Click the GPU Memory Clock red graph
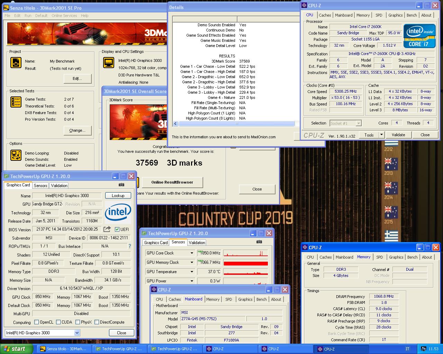The image size is (443, 354). point(245,262)
